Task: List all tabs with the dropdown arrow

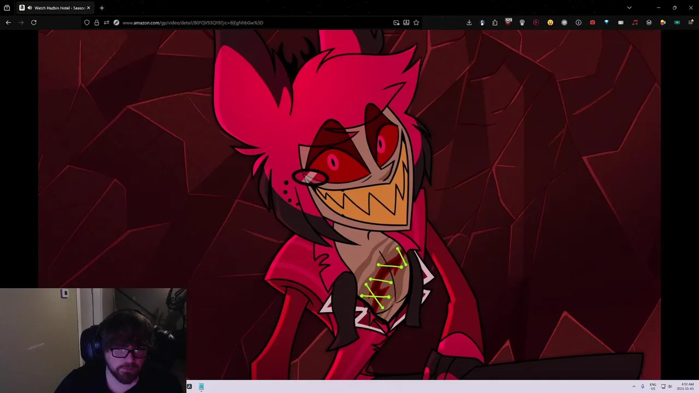Action: click(x=629, y=8)
